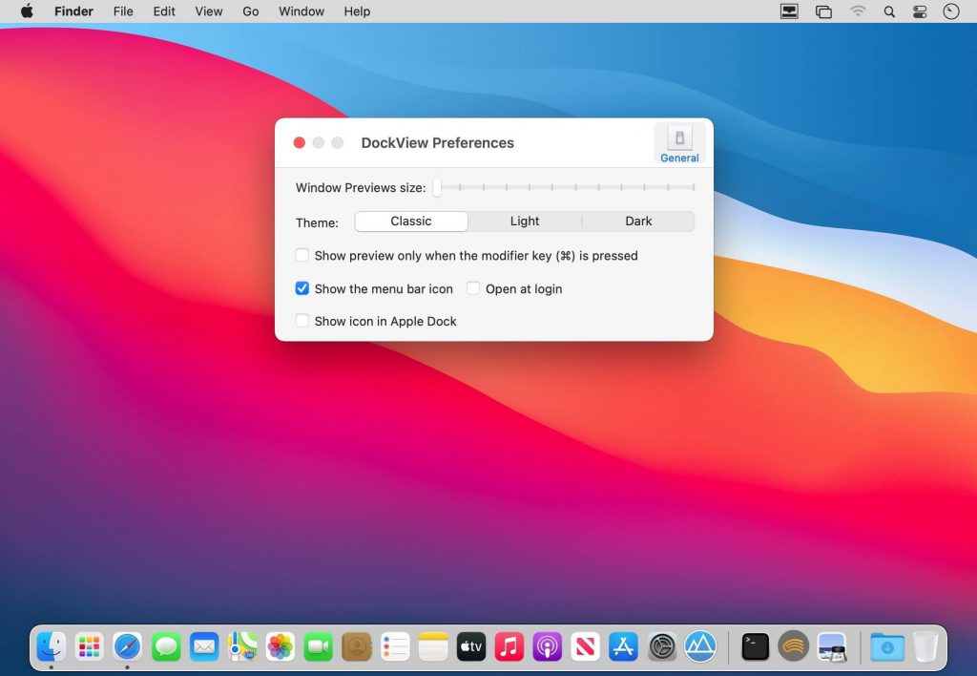Enable the Open at login option

coord(473,288)
